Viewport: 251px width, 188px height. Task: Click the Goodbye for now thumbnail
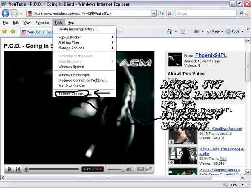click(183, 136)
